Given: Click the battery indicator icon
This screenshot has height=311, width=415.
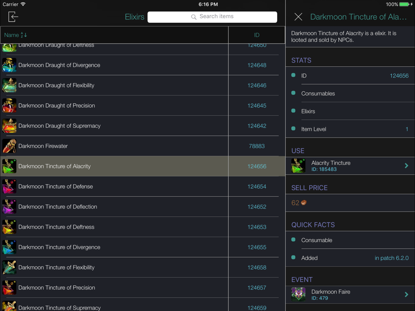Looking at the screenshot, I should point(404,4).
